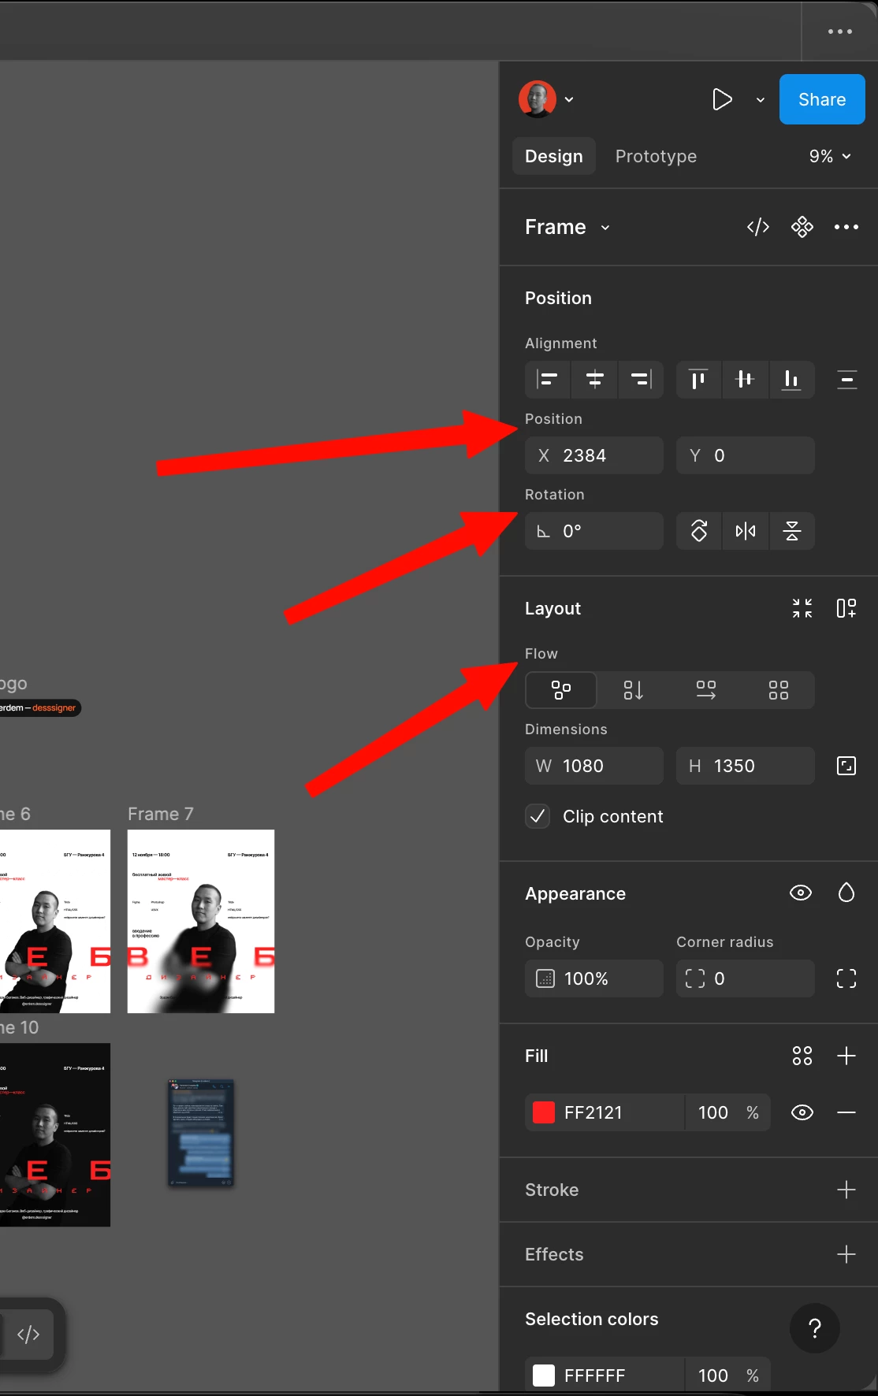Open the user avatar account menu
The image size is (878, 1396).
[x=538, y=99]
